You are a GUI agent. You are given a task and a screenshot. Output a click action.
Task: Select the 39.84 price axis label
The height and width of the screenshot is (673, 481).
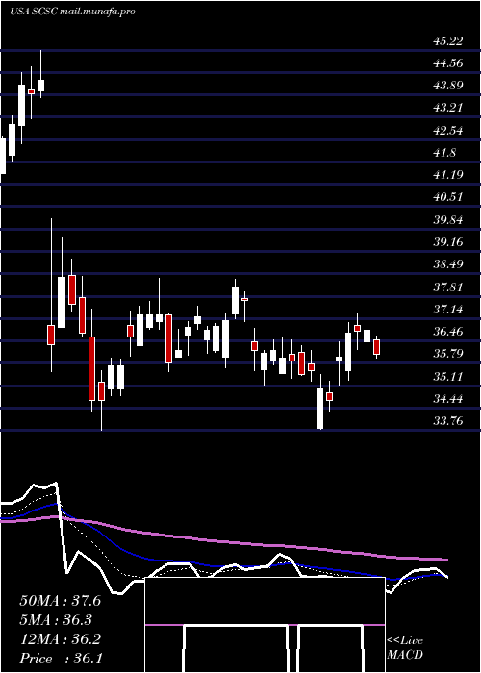(448, 220)
